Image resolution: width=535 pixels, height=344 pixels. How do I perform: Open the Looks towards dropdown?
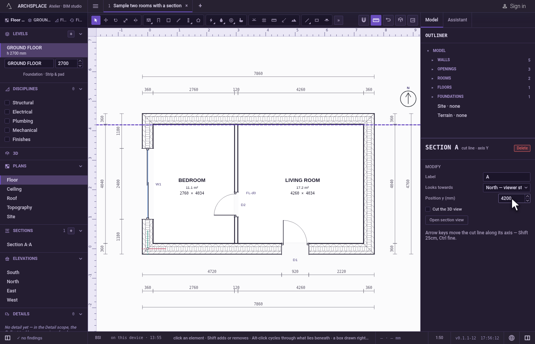(506, 188)
